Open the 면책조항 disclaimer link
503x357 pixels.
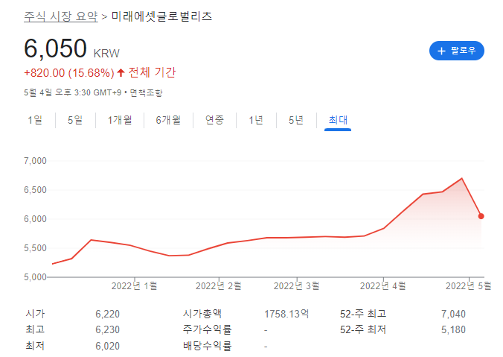[x=146, y=93]
